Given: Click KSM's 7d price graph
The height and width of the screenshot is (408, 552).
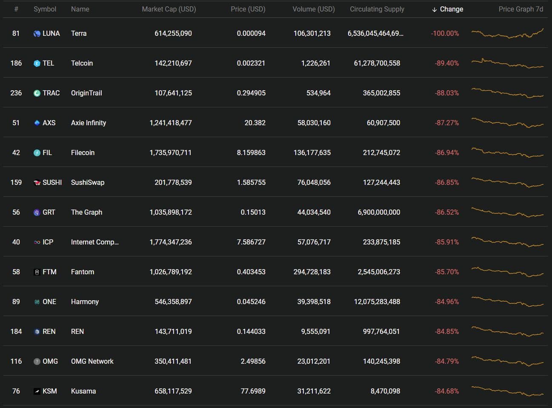Looking at the screenshot, I should pos(507,391).
